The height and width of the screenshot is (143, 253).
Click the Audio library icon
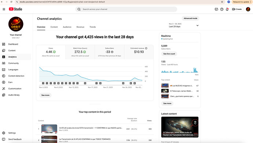pos(4,95)
